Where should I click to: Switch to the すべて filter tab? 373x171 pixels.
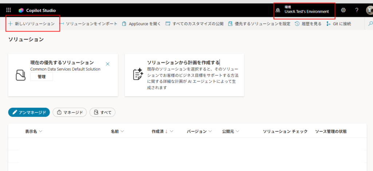pyautogui.click(x=102, y=112)
